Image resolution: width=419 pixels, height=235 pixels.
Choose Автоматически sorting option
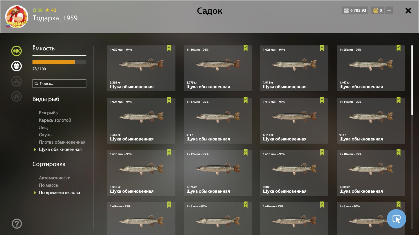(55, 178)
